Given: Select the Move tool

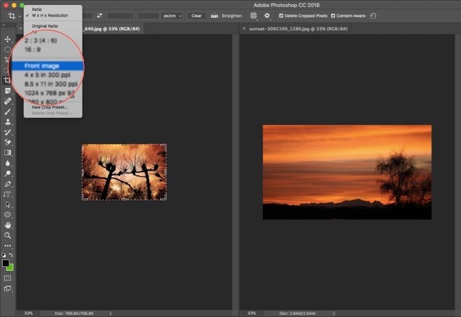Looking at the screenshot, I should pos(8,40).
